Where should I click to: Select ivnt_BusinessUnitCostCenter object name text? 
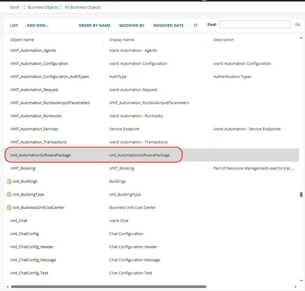(x=38, y=207)
